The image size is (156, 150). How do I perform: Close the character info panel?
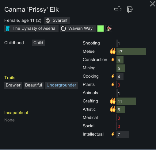[x=153, y=4]
